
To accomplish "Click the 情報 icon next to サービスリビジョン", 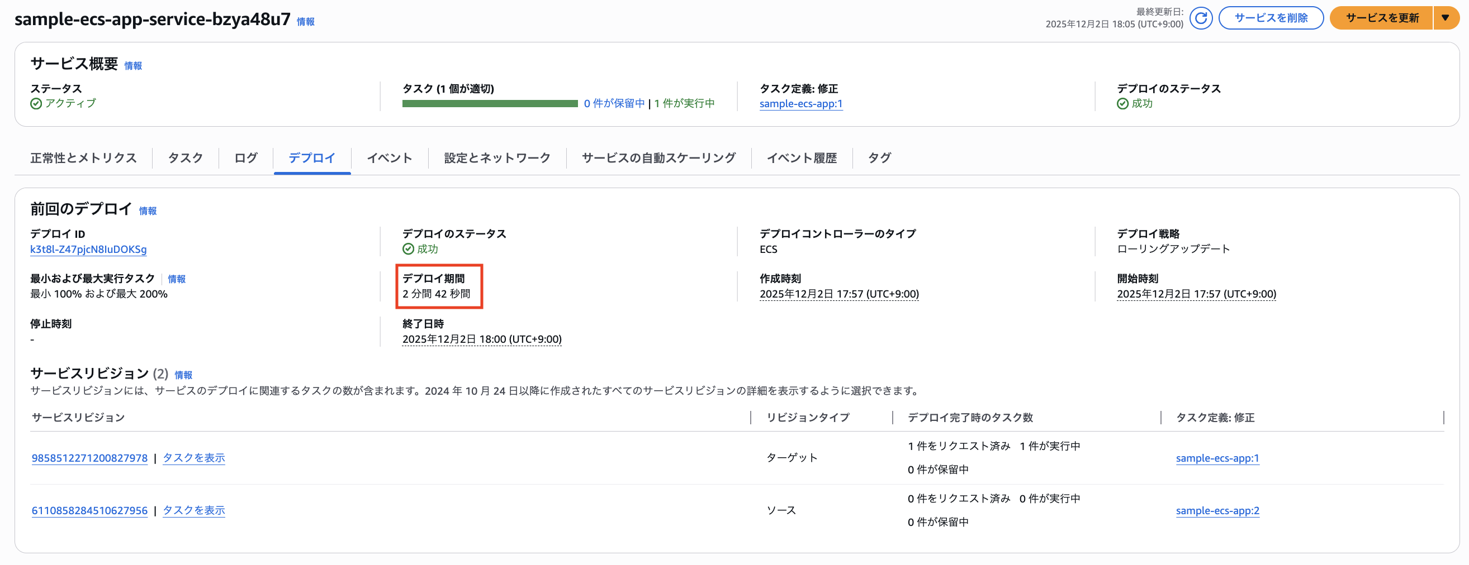I will 183,375.
